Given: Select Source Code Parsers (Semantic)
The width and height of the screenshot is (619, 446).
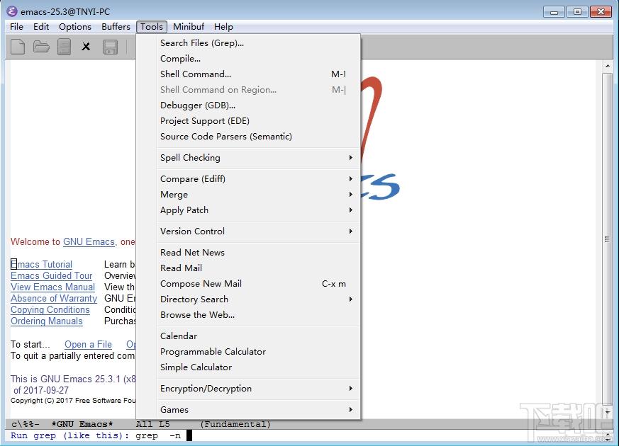Looking at the screenshot, I should (249, 137).
